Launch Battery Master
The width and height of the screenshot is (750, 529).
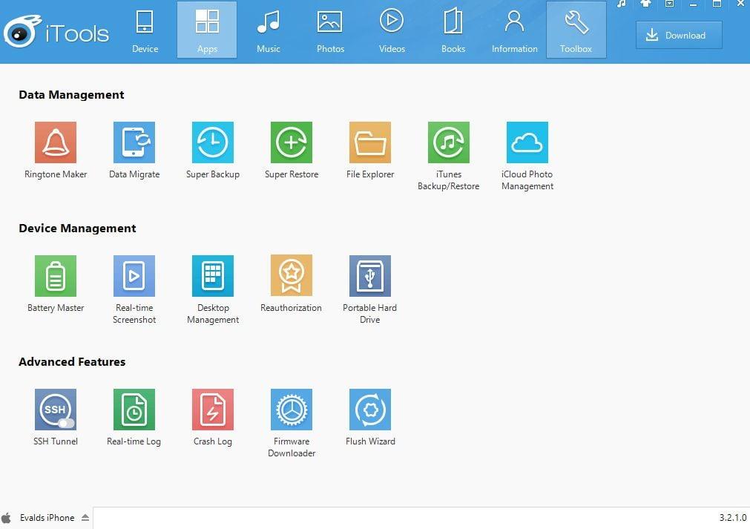[56, 276]
